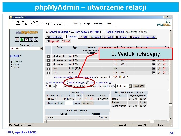
Task: Open the Serwer: localhost breadcrumb link
Action: click(59, 32)
